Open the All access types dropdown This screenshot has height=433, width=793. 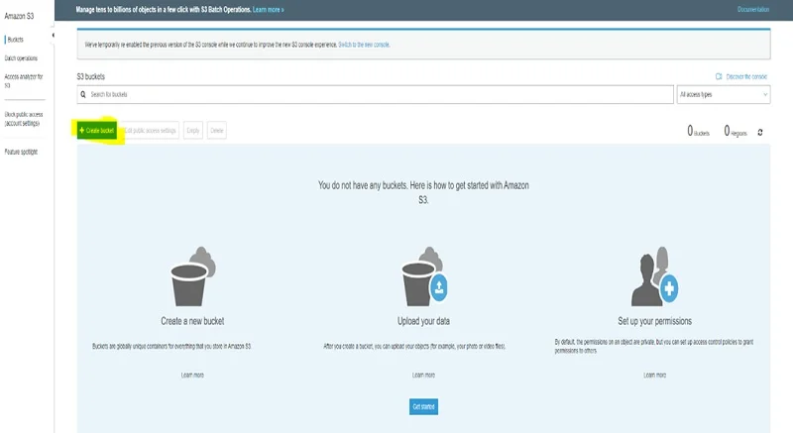(724, 94)
